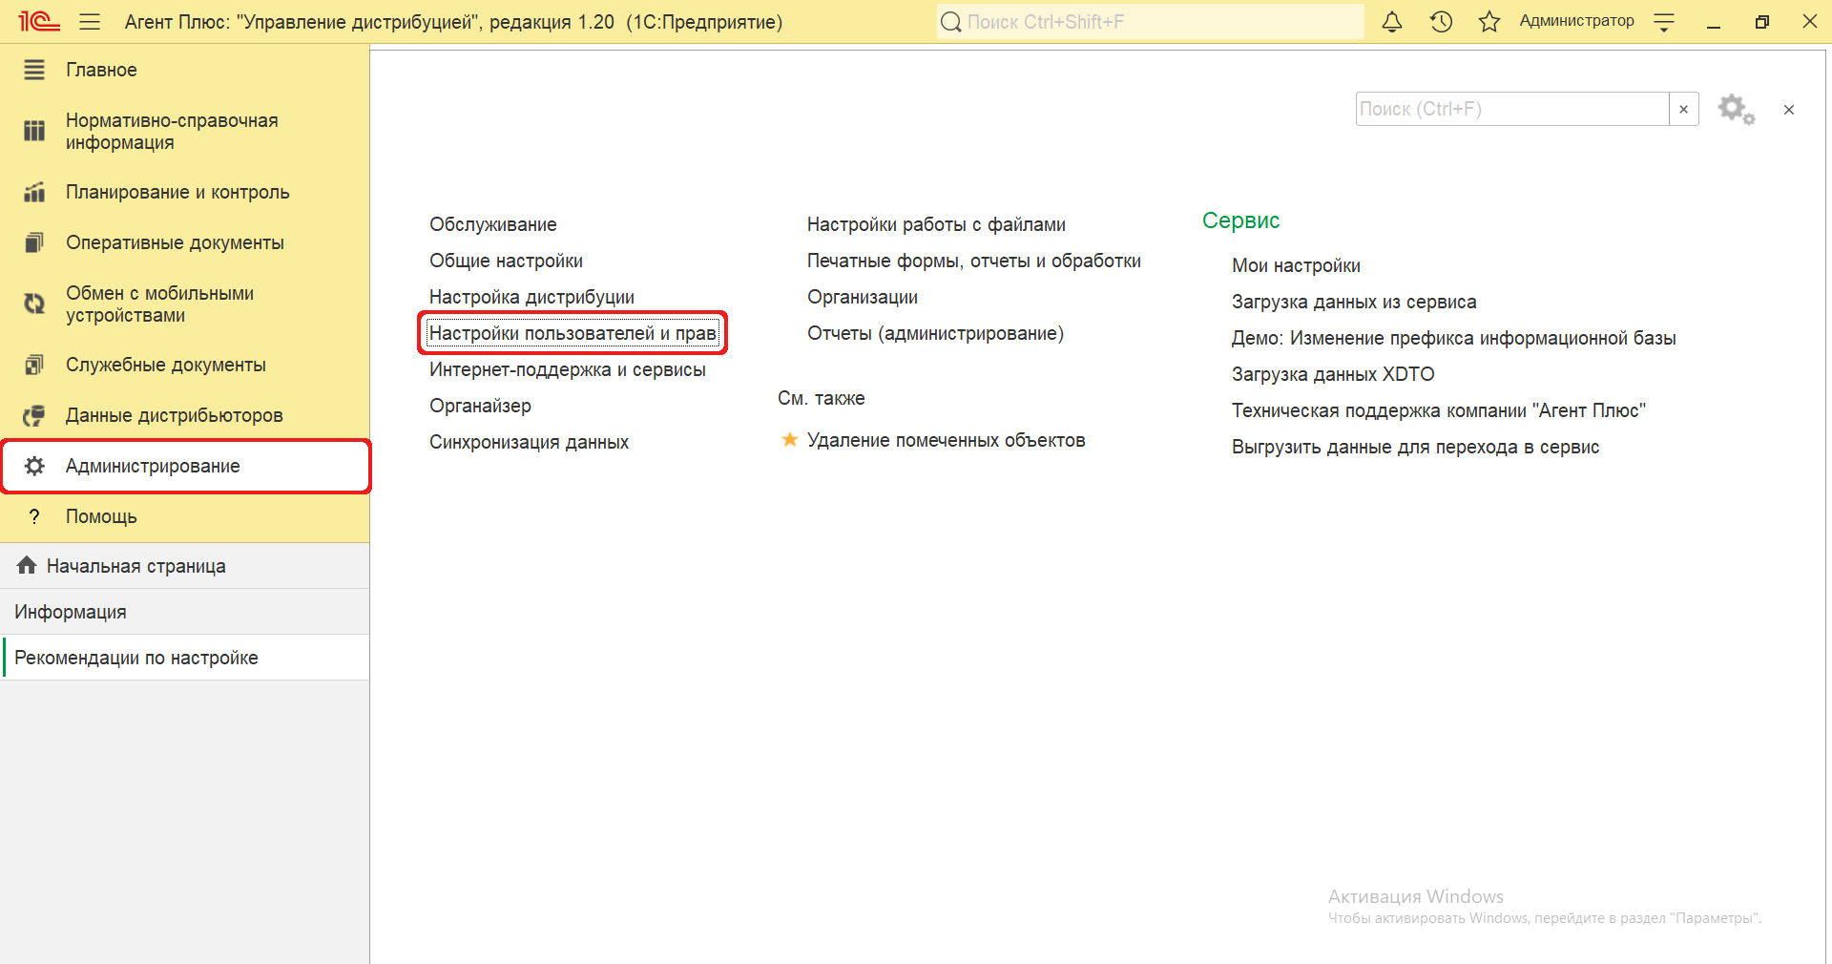
Task: Expand service settings dropdown beside Администратор
Action: tap(1664, 22)
